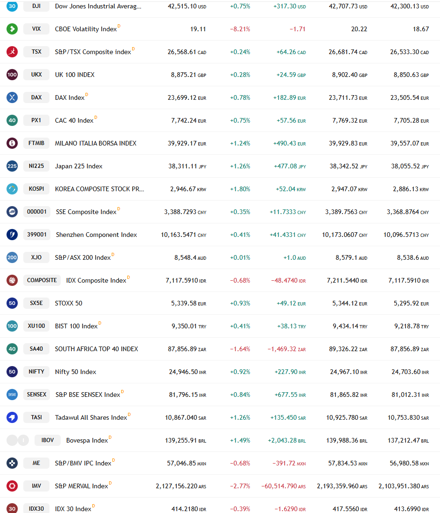Open Tadawul All Shares Index link
The image size is (440, 513).
(91, 417)
